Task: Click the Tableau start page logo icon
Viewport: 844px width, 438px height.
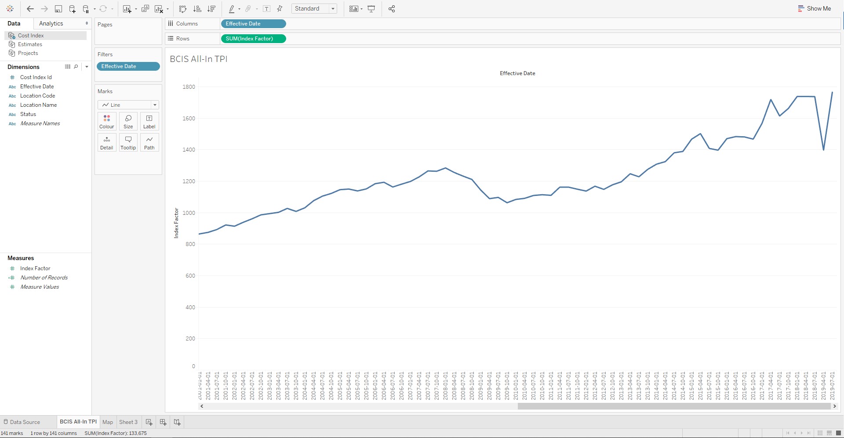Action: click(10, 8)
